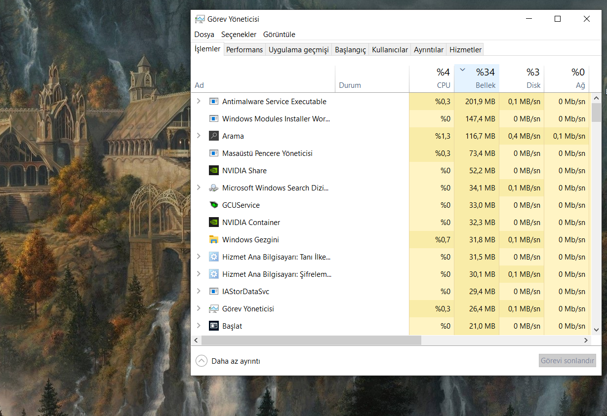Click the Görev Yöneticisi process row icon
Viewport: 607px width, 416px height.
[214, 309]
